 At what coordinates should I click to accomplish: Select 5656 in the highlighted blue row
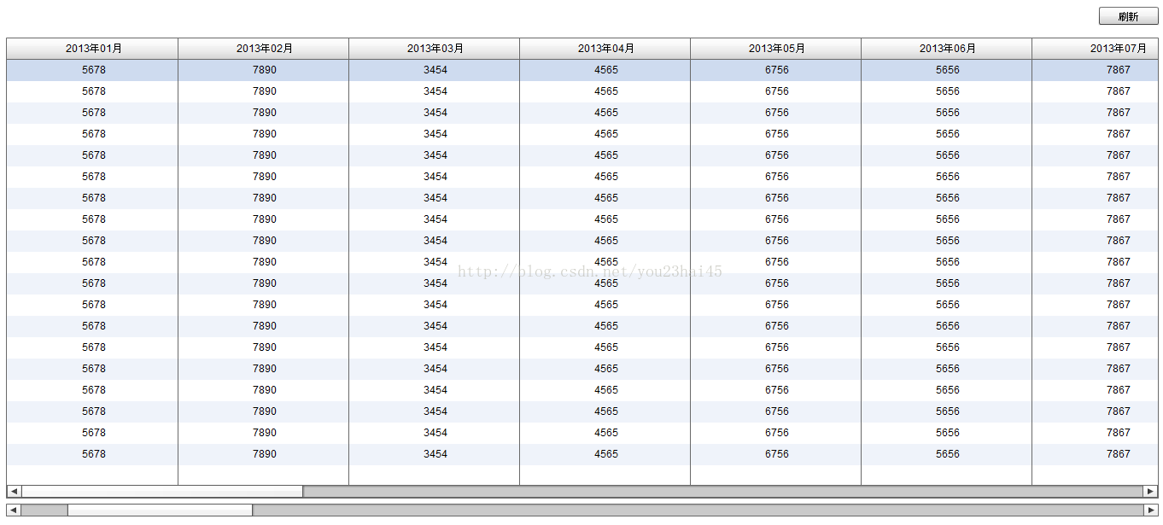point(948,70)
